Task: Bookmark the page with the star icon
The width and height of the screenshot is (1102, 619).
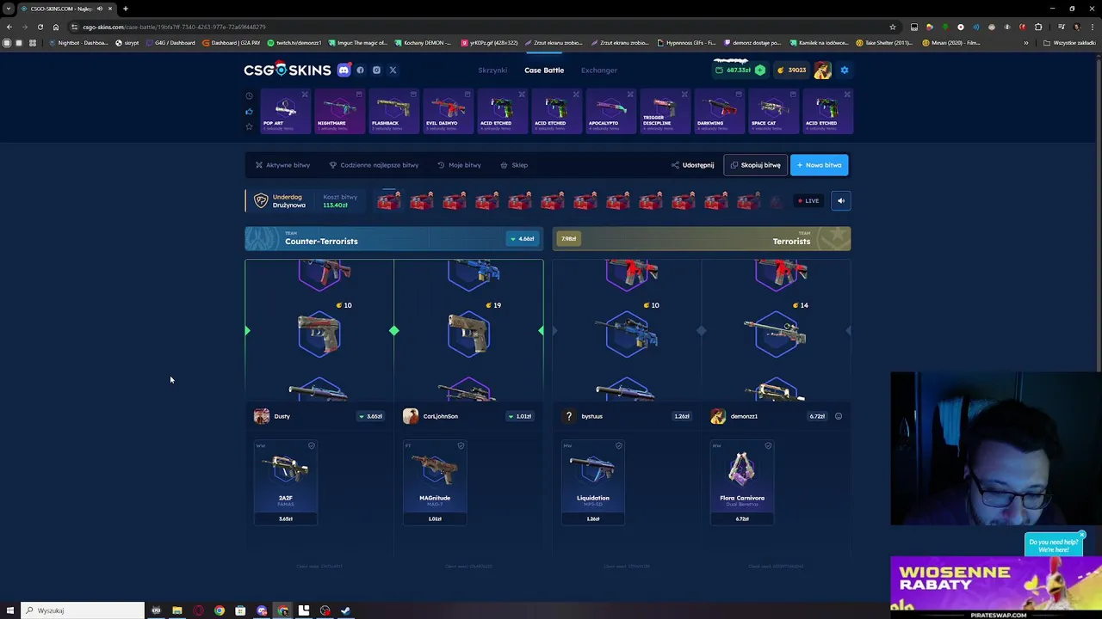Action: (x=893, y=27)
